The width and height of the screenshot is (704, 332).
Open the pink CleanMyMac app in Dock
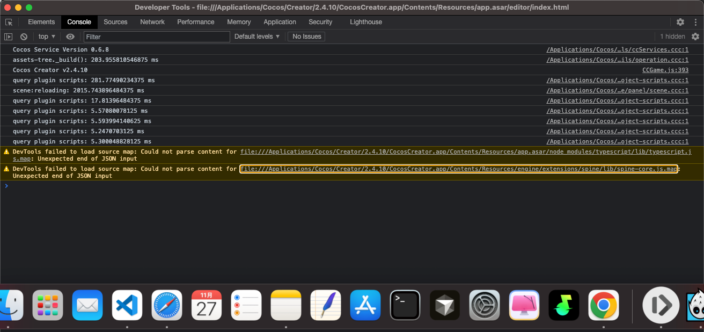coord(524,305)
